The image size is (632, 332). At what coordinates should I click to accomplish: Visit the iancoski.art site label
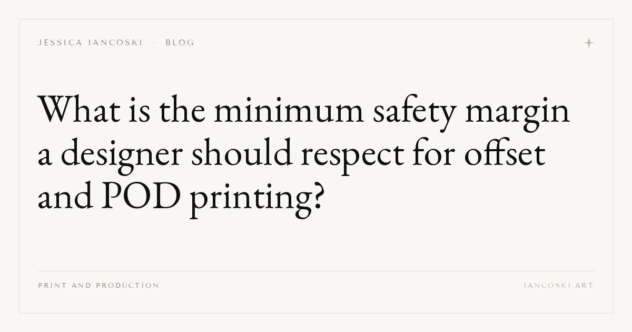[x=559, y=285]
